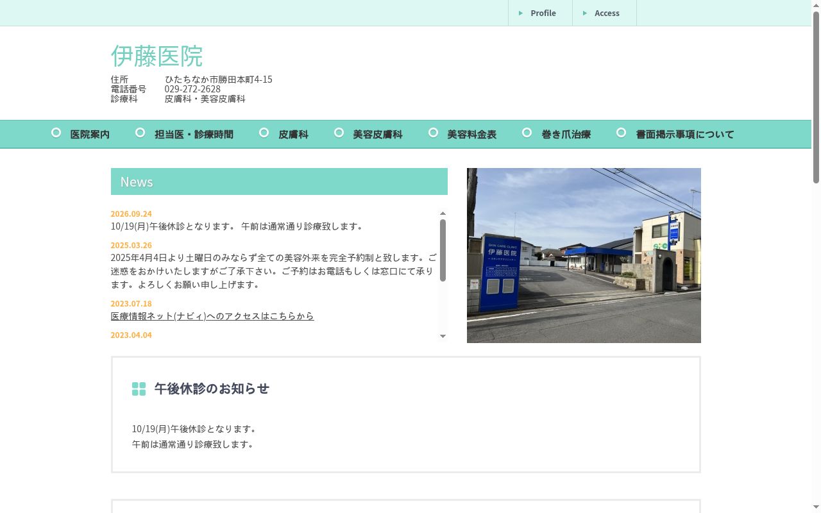Viewport: 821px width, 513px height.
Task: Click the address ひたちなか市勝田本町4-15
Action: tap(219, 80)
